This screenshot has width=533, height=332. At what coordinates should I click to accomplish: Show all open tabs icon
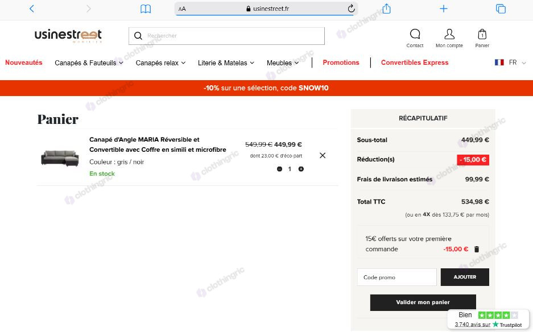tap(501, 9)
